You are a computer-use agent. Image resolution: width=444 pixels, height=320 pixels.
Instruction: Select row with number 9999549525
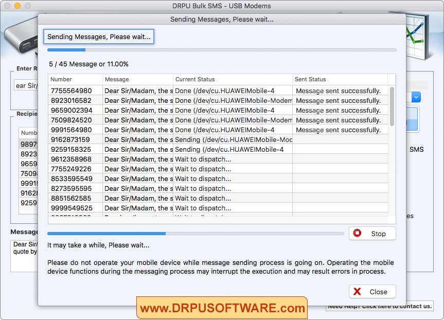pos(218,208)
